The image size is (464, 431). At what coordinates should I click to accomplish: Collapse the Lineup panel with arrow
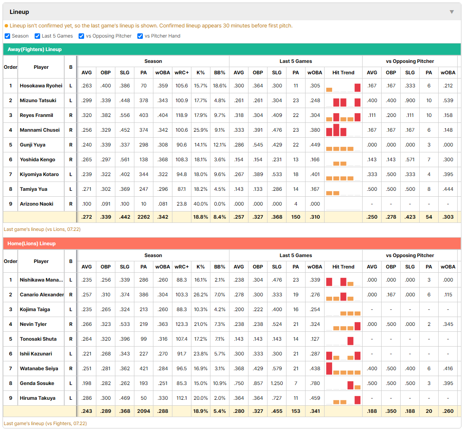tap(452, 12)
